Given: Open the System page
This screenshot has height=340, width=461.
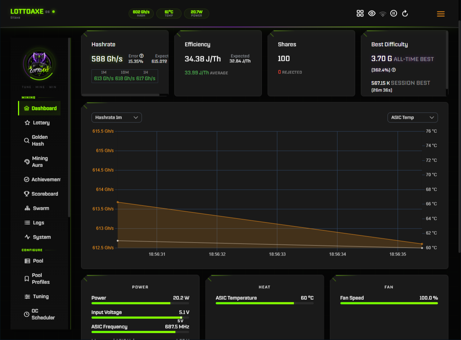Looking at the screenshot, I should (x=40, y=237).
